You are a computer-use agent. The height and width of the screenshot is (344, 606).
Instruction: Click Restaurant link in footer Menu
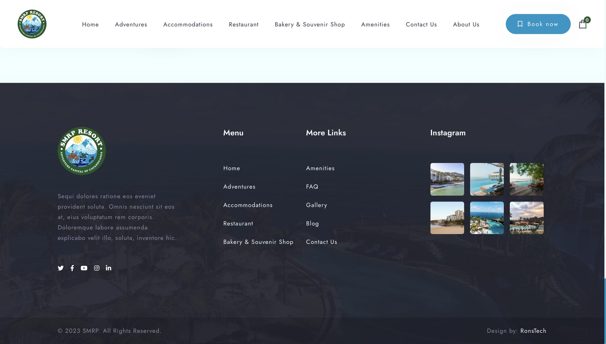pos(238,224)
